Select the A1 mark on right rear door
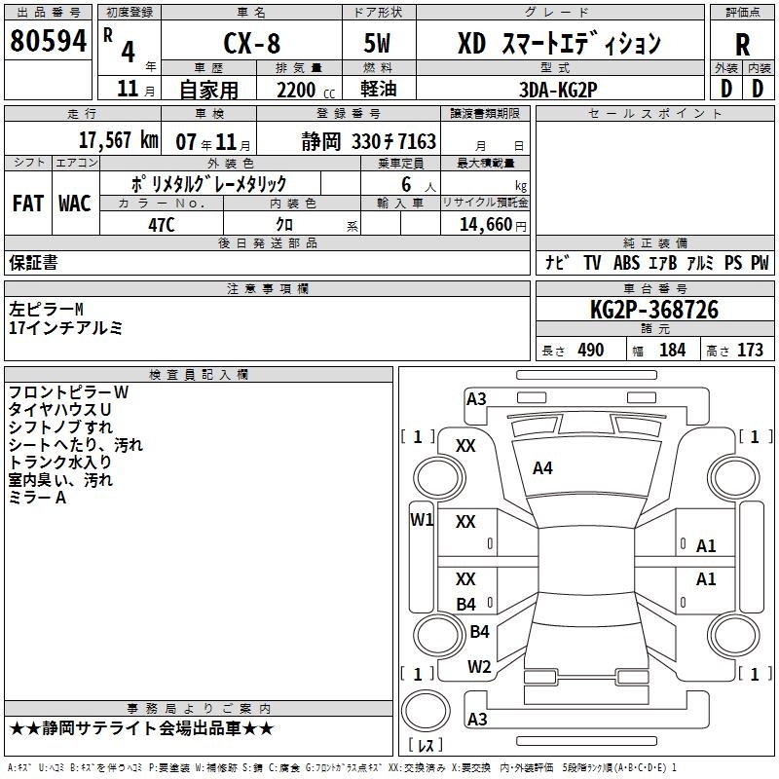The height and width of the screenshot is (779, 779). point(706,578)
